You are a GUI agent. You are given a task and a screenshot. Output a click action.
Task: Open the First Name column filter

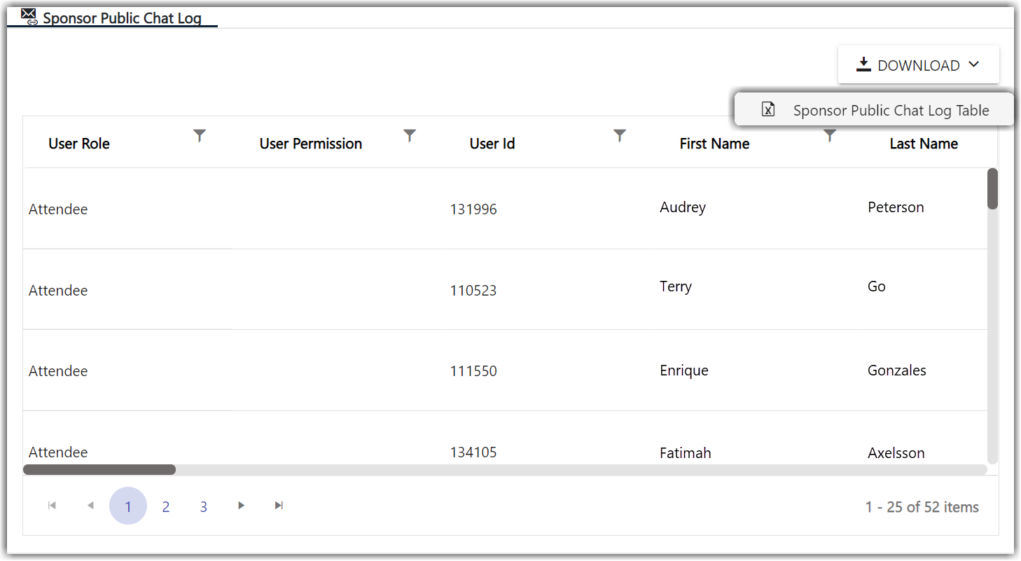pyautogui.click(x=830, y=135)
